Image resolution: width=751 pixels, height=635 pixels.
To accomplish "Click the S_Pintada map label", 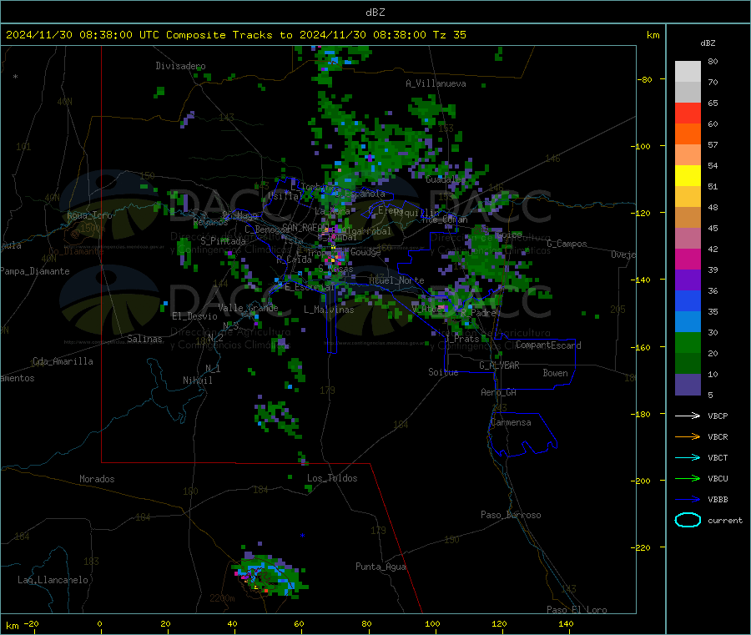I will (x=223, y=241).
